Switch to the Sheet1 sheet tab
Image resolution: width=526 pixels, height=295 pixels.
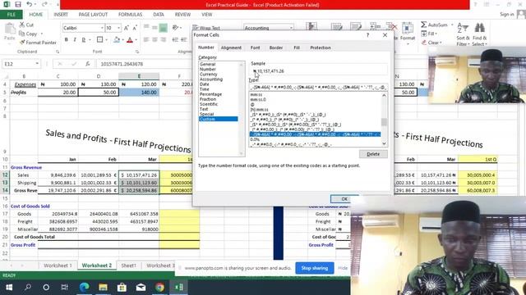coord(128,265)
